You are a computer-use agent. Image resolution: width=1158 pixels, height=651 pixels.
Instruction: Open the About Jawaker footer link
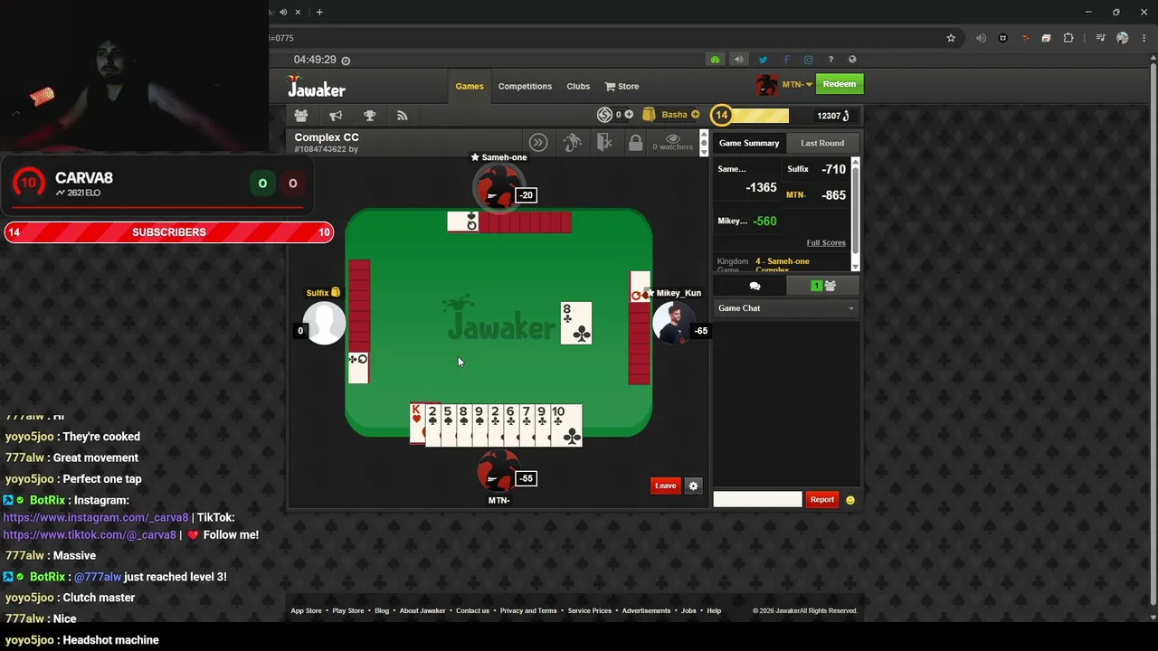point(422,610)
